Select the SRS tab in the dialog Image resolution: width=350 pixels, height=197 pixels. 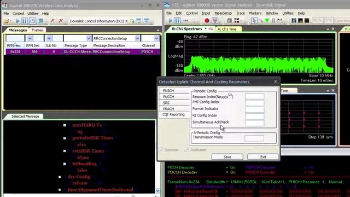(174, 103)
